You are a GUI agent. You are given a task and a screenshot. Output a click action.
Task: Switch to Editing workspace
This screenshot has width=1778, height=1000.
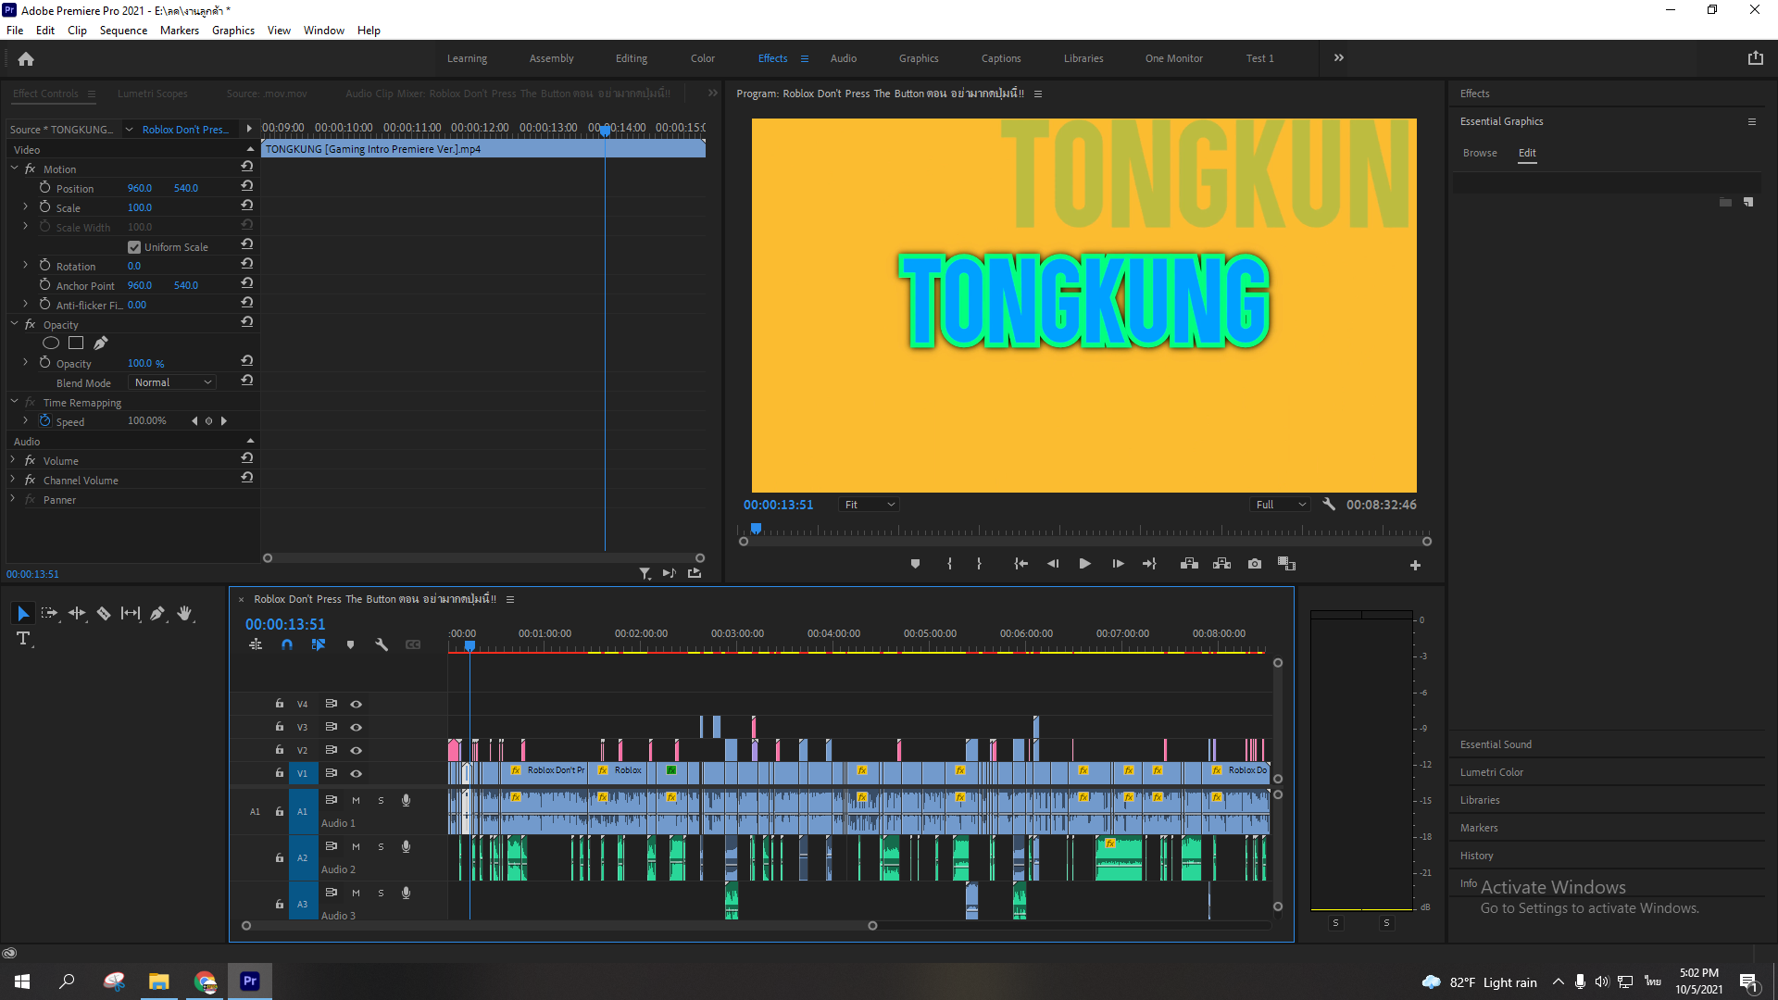point(631,58)
